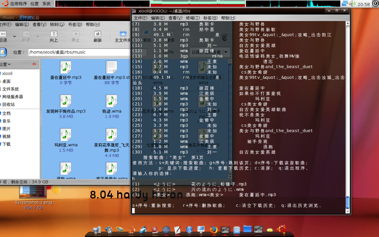Select the 逃跑.wma file icon

65,168
